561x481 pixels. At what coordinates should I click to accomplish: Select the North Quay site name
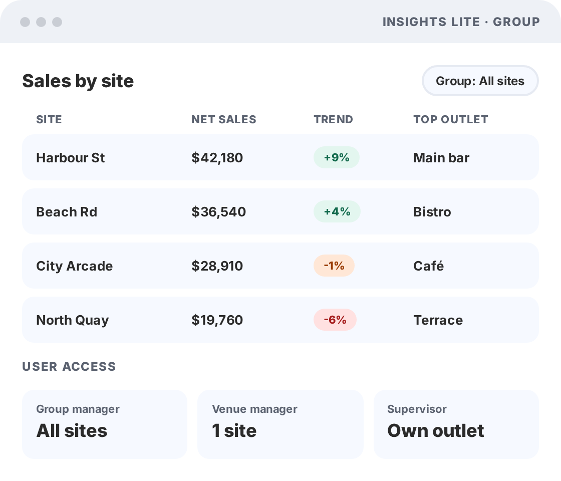72,320
